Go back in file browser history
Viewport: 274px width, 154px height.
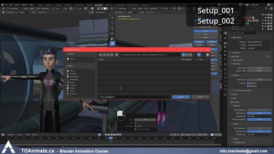(101, 55)
